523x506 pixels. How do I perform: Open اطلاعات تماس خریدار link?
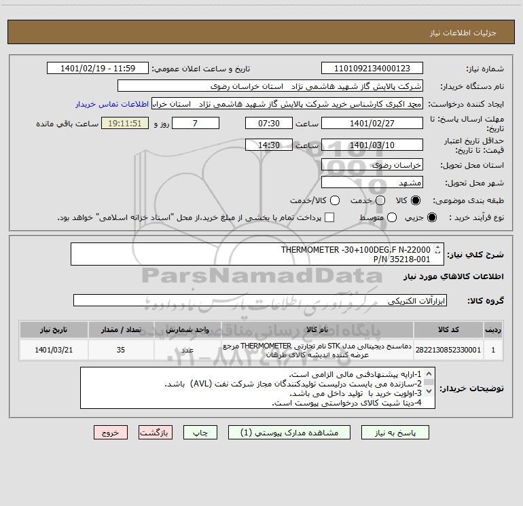click(112, 104)
